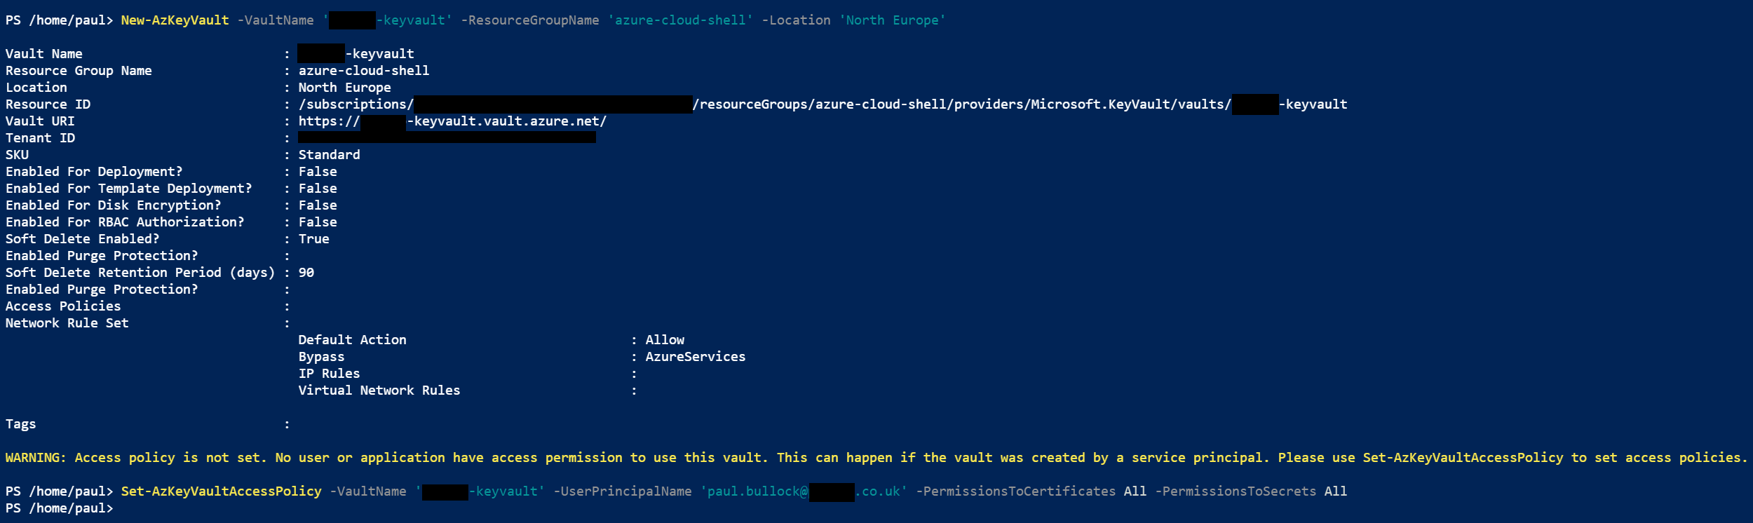Click the Standard SKU value
1753x523 pixels.
[329, 155]
